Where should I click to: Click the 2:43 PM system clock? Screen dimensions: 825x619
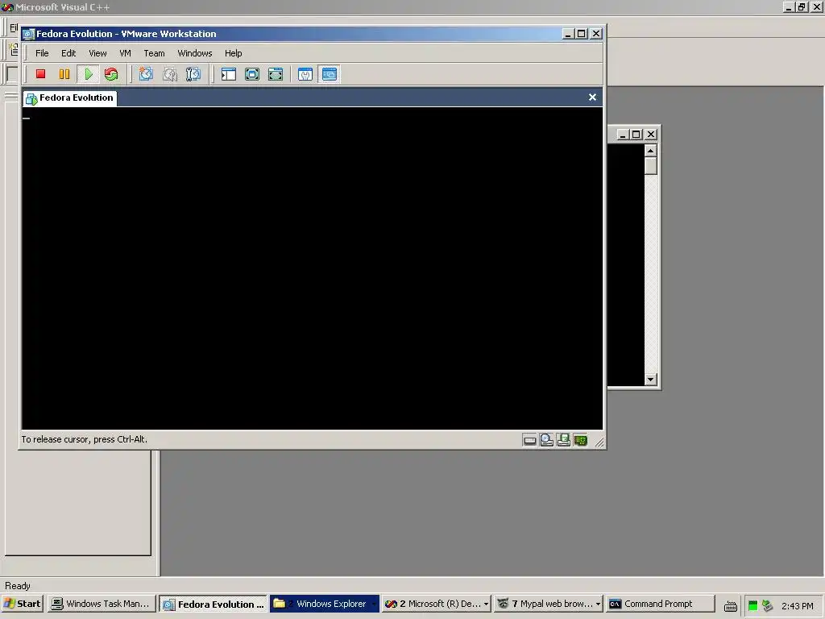[x=797, y=606]
